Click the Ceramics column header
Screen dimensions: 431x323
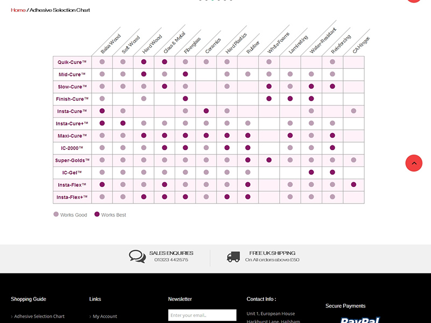[213, 46]
